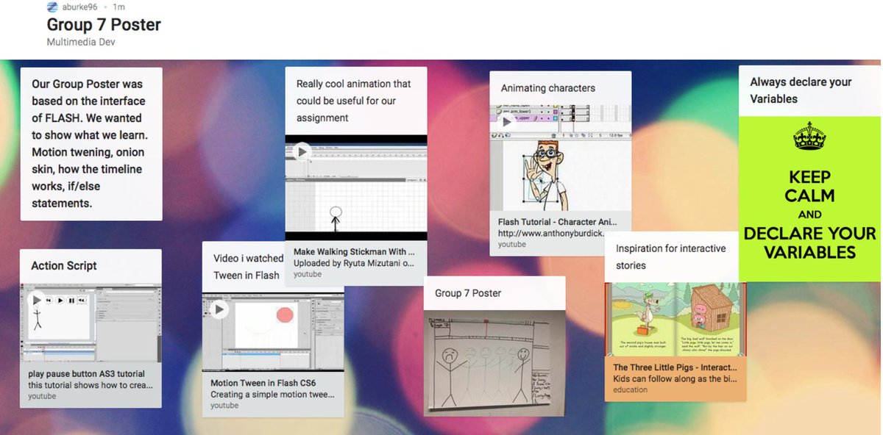Click the play icon on Motion Tween in Flash CS6
Screen dimensions: 883x435
click(219, 310)
